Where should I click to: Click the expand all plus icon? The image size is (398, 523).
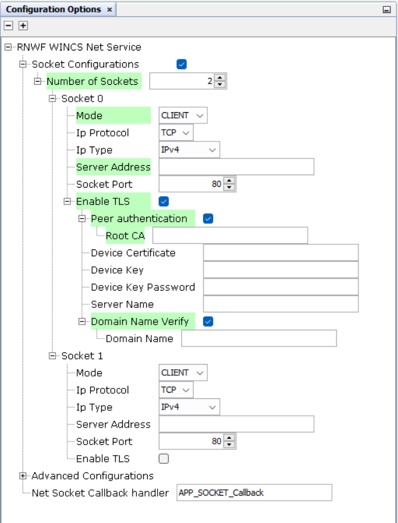(23, 26)
